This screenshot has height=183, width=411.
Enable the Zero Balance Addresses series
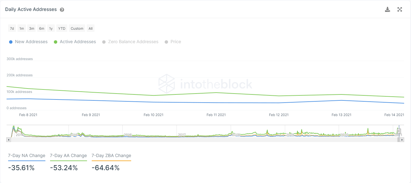point(130,42)
